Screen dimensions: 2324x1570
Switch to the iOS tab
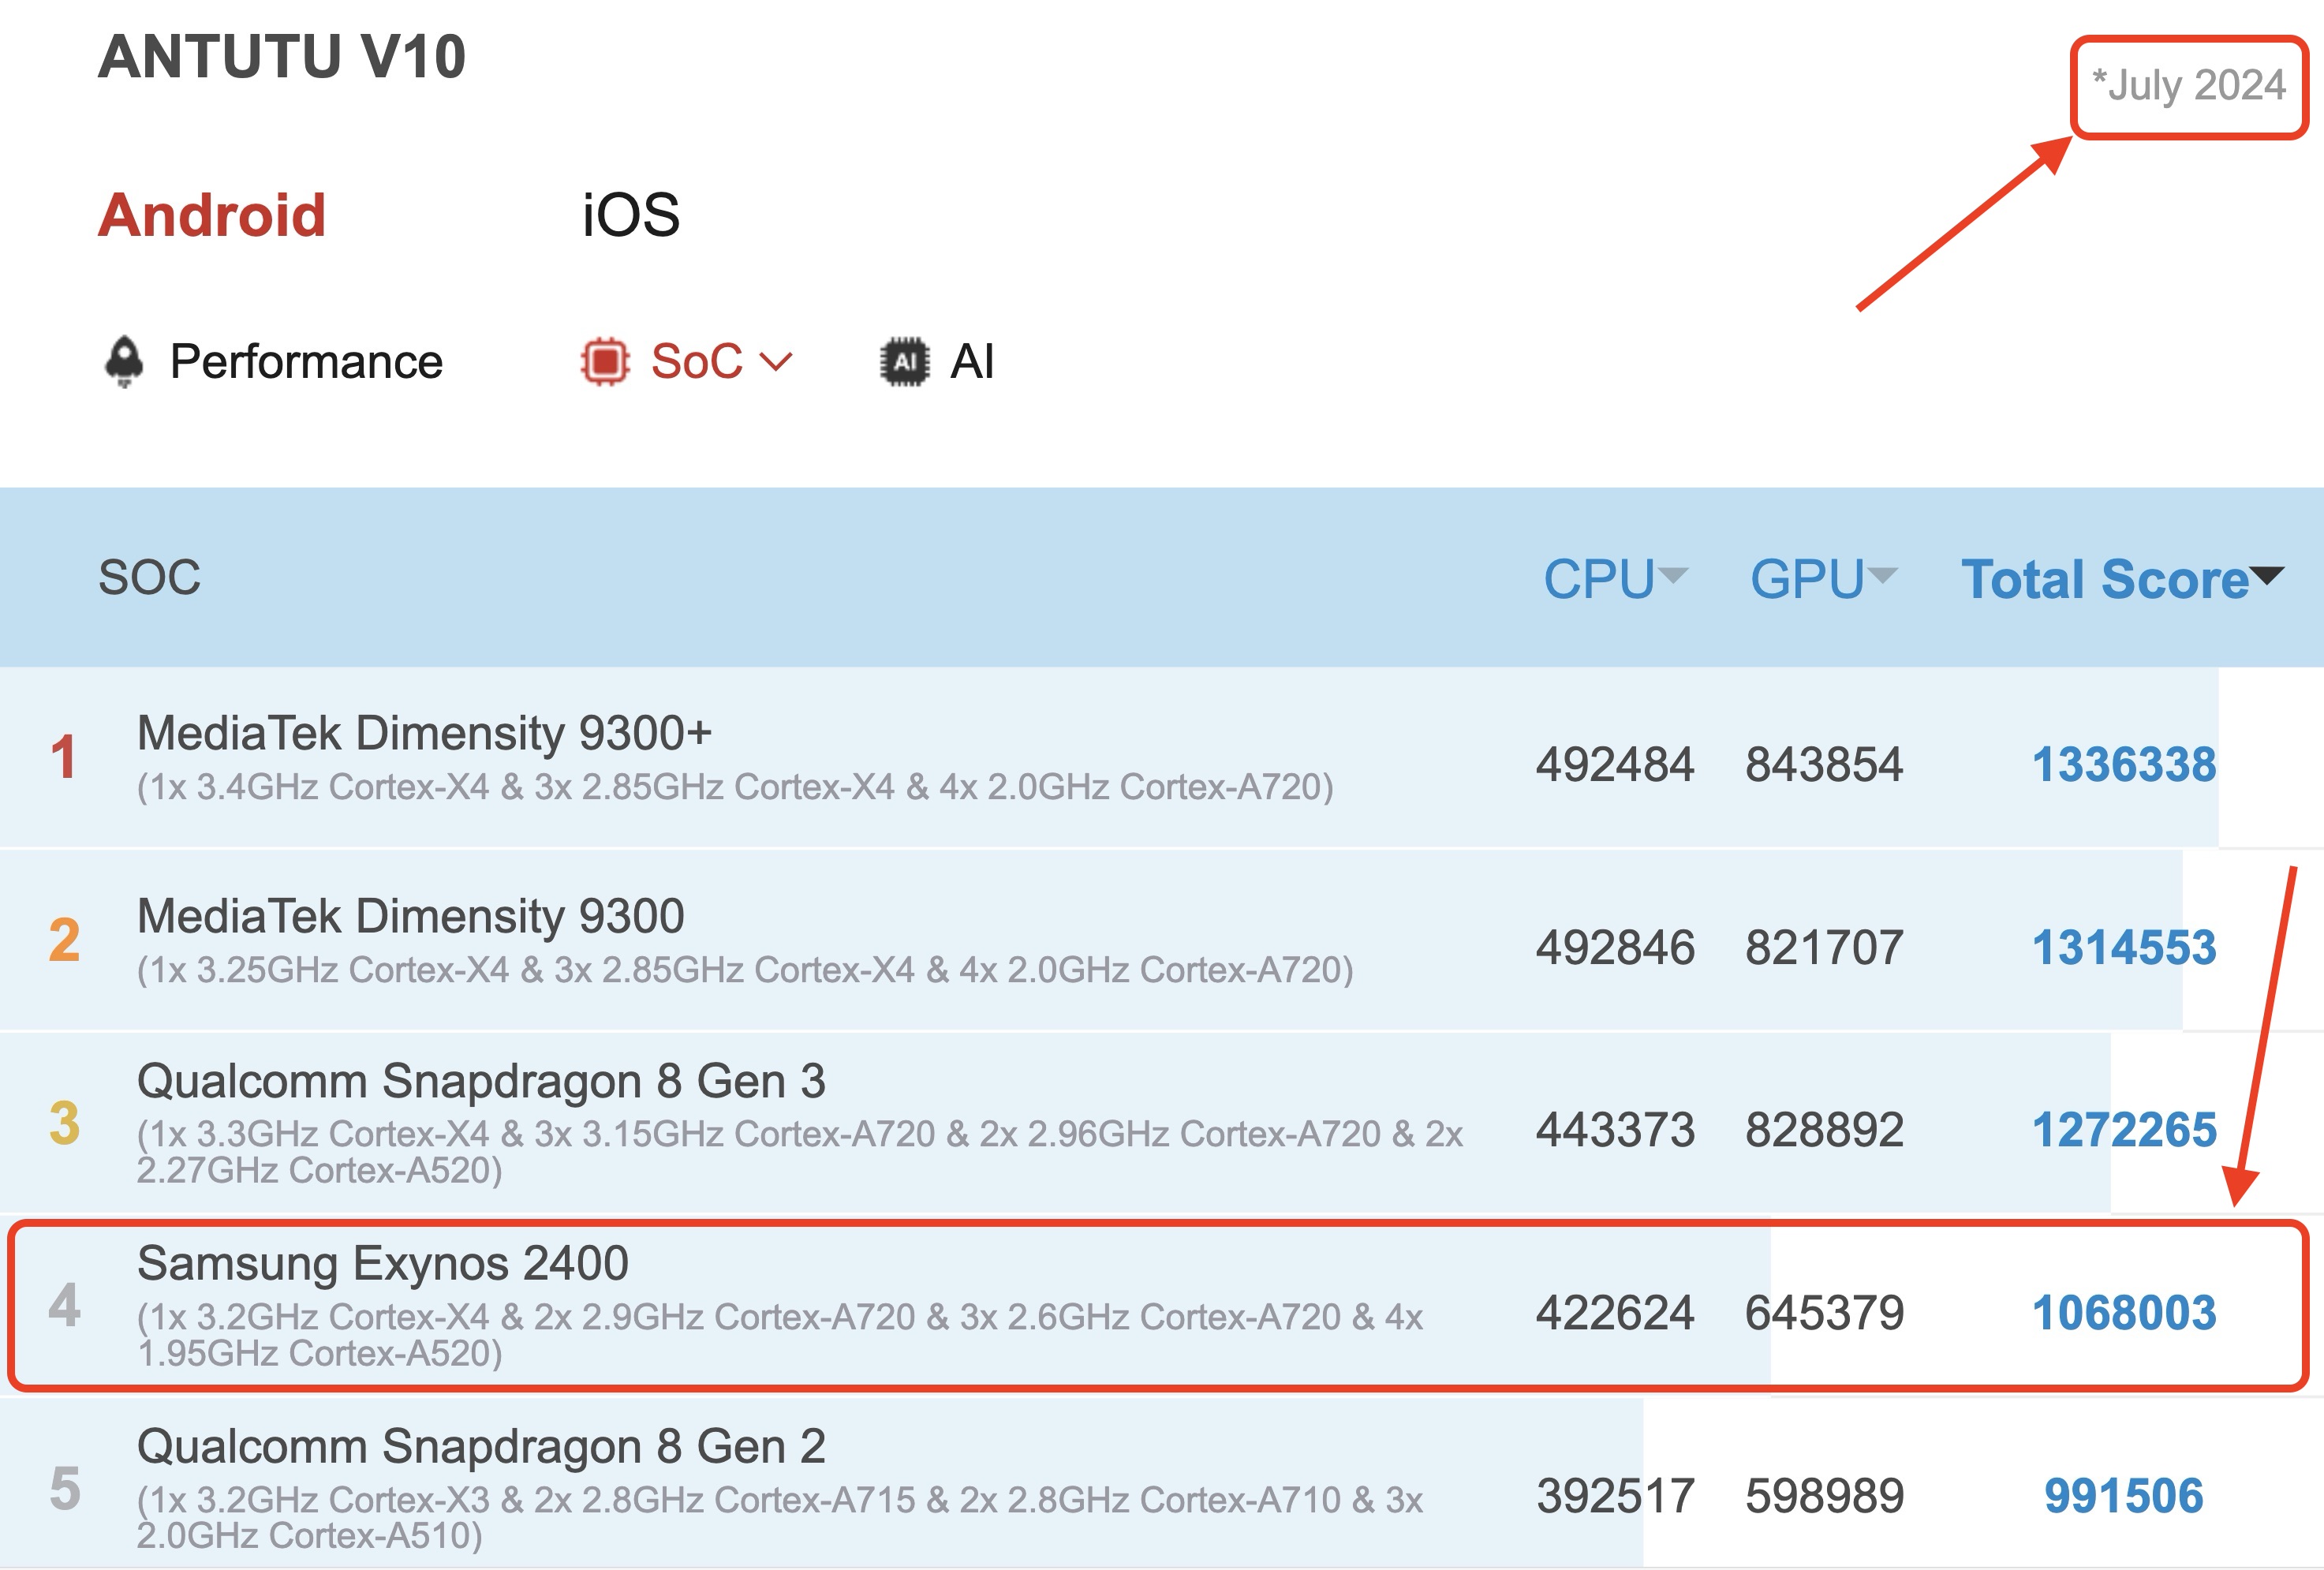pyautogui.click(x=631, y=215)
